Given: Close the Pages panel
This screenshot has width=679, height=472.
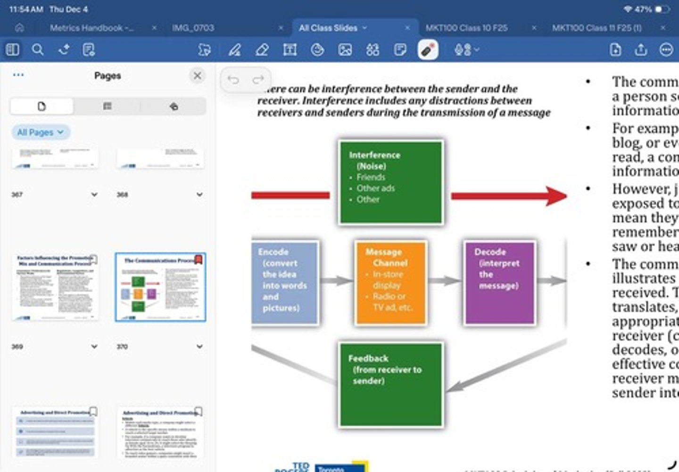Looking at the screenshot, I should pos(198,76).
